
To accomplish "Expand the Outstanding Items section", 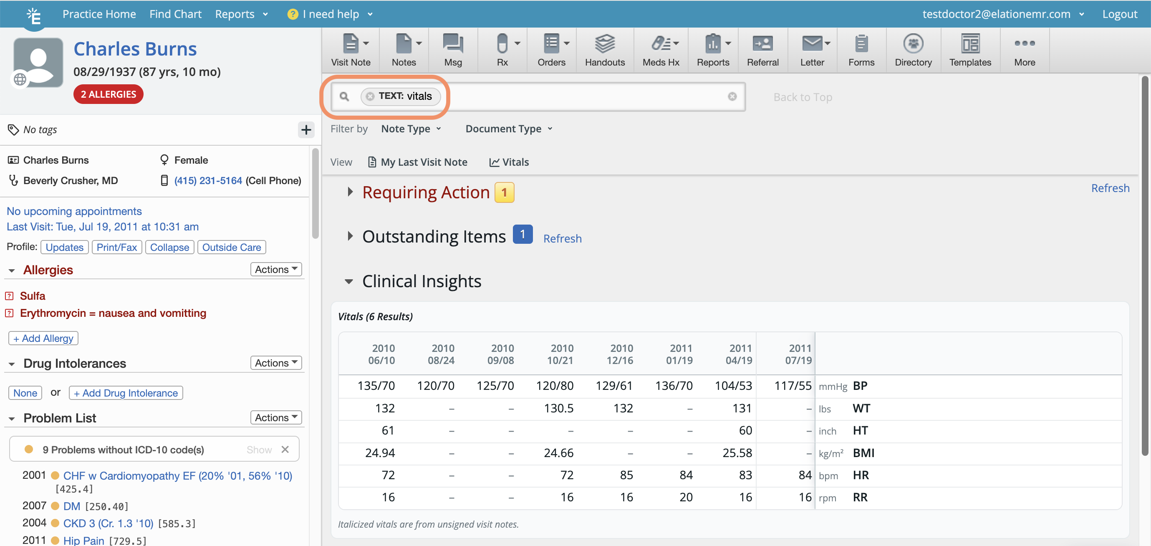I will pyautogui.click(x=350, y=235).
